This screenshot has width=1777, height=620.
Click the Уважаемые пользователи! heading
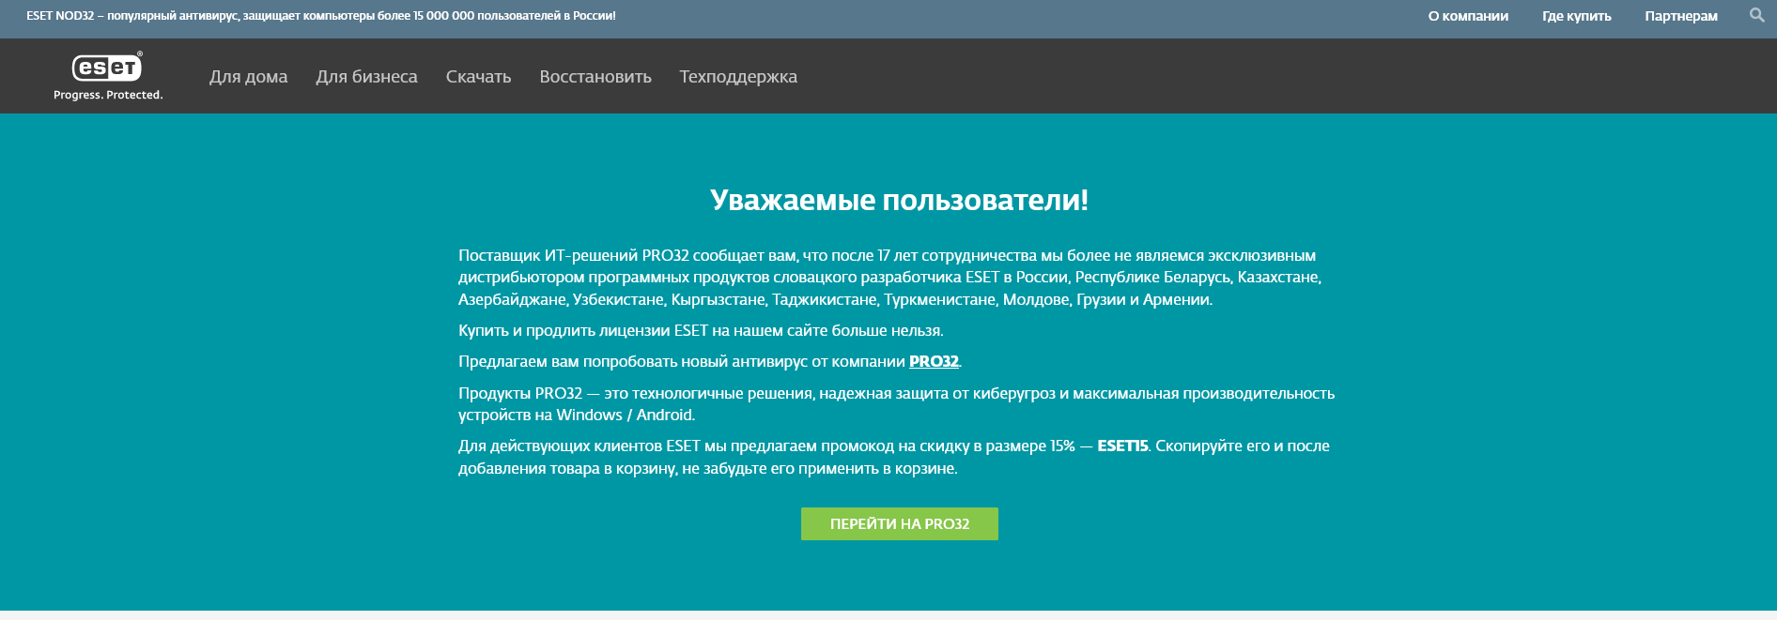[x=899, y=200]
